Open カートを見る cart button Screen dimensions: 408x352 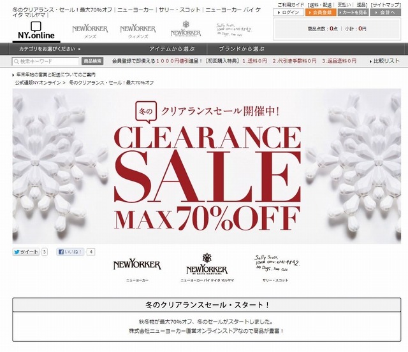point(353,12)
